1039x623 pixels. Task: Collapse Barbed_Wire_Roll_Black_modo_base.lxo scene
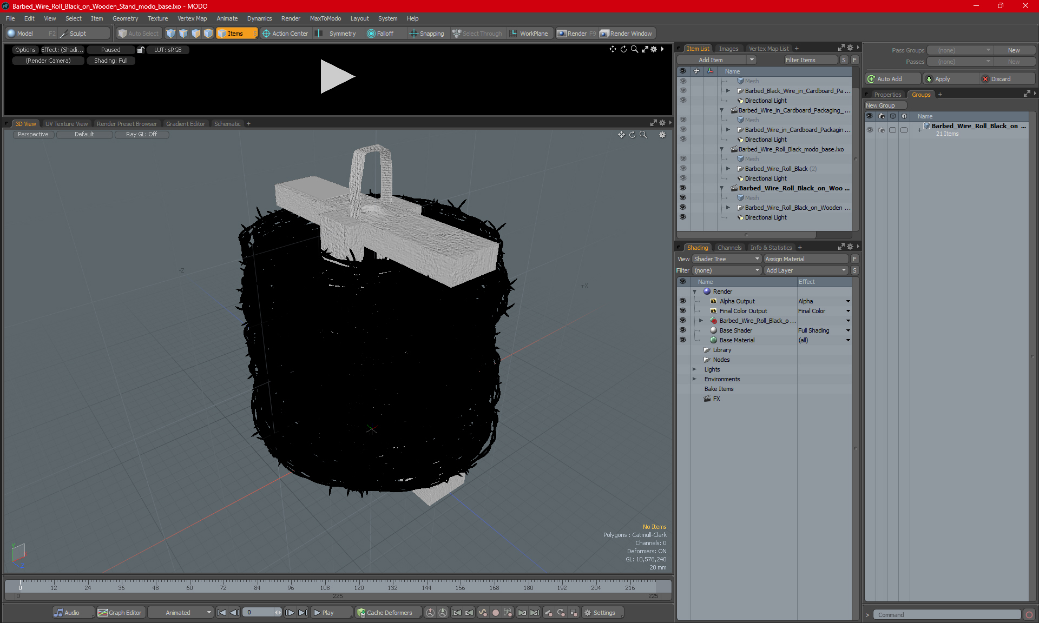722,149
